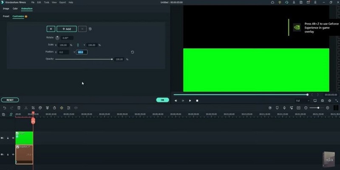Screen dimensions: 340x170
Task: Select the Customize sub-tab
Action: click(x=18, y=16)
